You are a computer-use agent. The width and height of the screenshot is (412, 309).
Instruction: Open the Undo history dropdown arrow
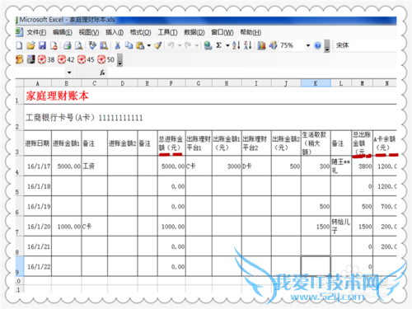[x=180, y=45]
